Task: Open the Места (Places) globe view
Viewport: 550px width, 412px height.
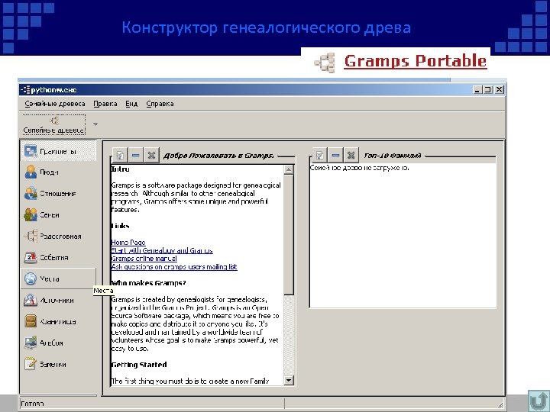Action: [58, 279]
